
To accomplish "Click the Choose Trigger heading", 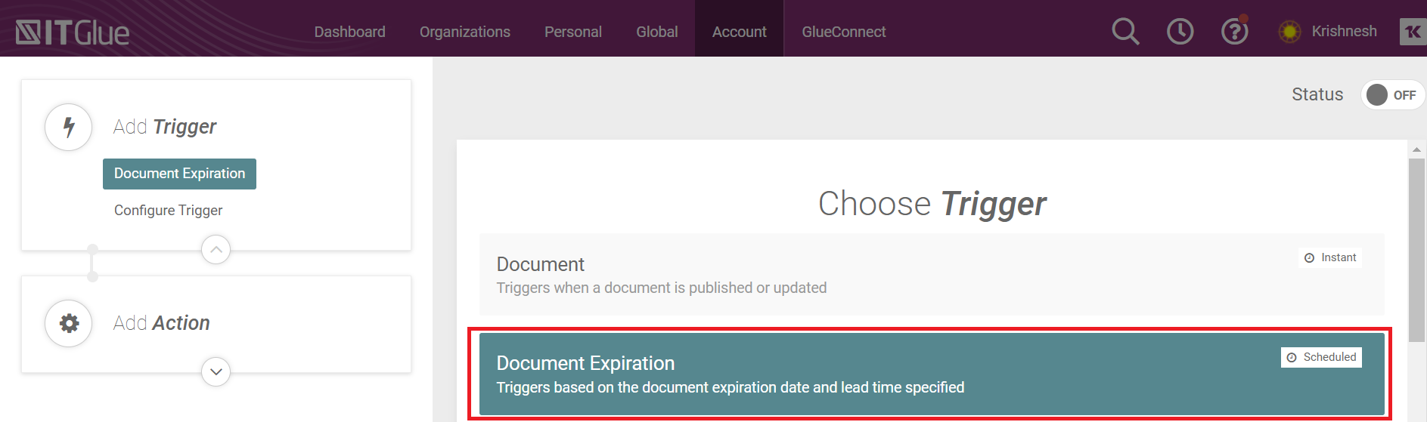I will (x=932, y=204).
